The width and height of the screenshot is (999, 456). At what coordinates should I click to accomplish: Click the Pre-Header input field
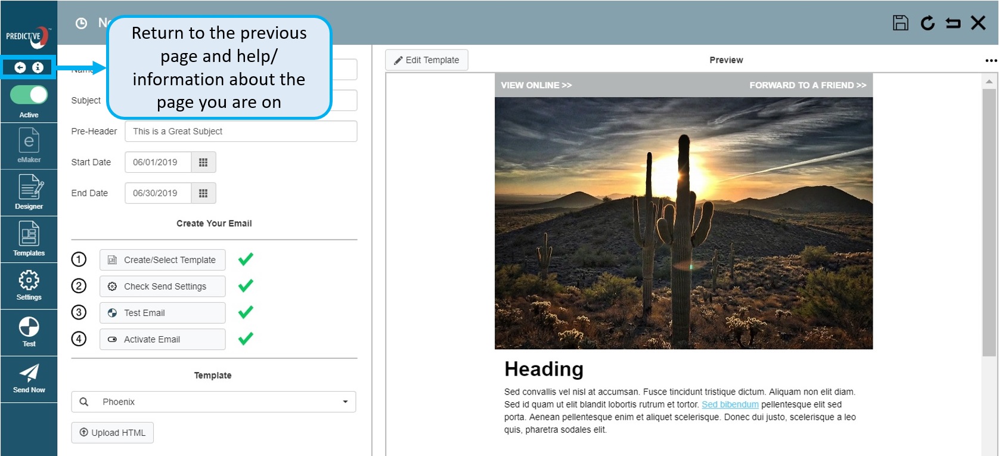(241, 131)
